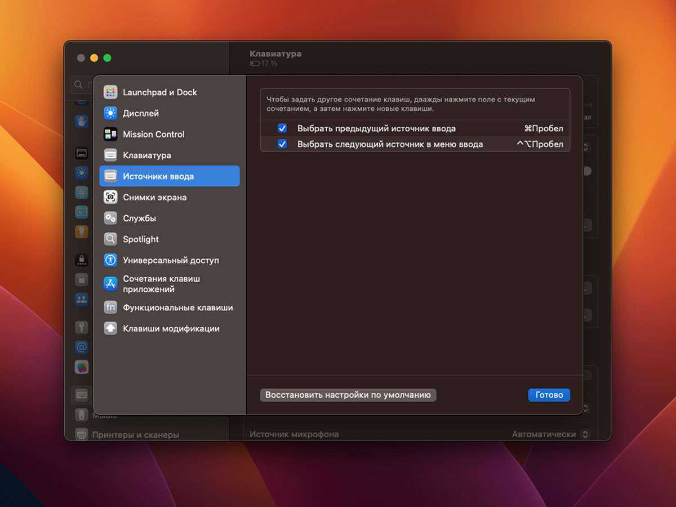Image resolution: width=676 pixels, height=507 pixels.
Task: Click the Клавиши модификации arrow icon
Action: (110, 328)
